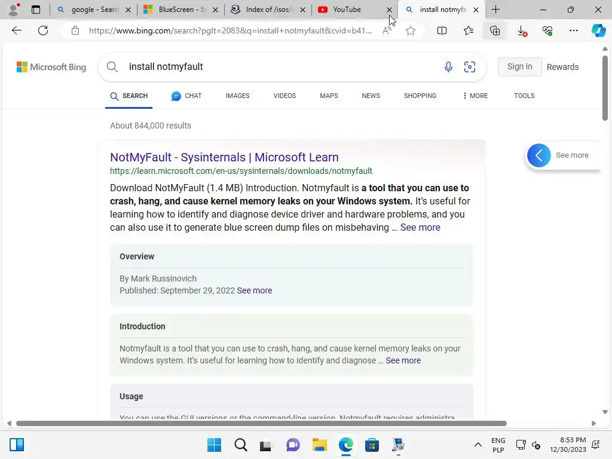Screen dimensions: 612x459
Task: Select the CHAT search tab
Action: coord(186,96)
